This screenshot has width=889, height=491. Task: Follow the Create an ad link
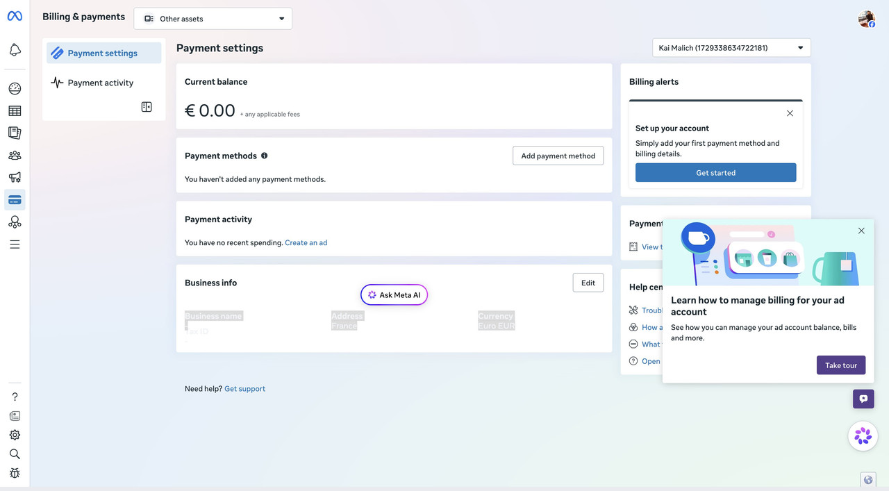click(306, 243)
